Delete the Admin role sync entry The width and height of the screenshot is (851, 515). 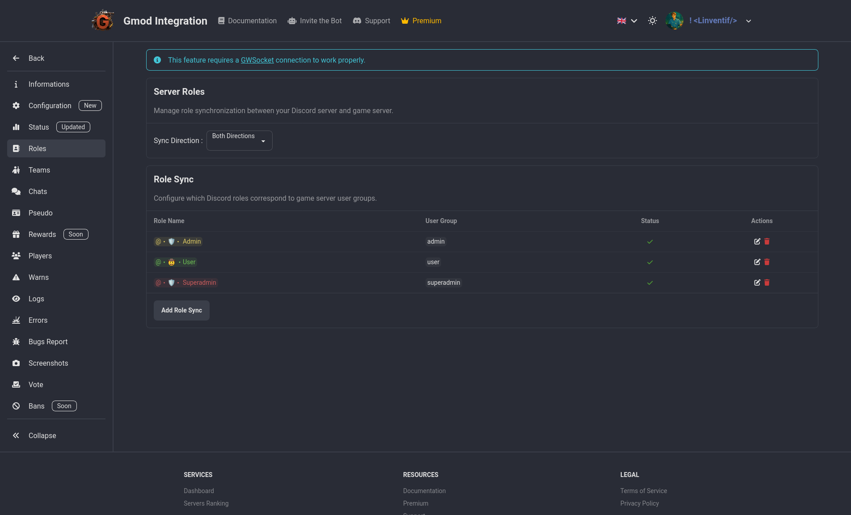pyautogui.click(x=767, y=241)
